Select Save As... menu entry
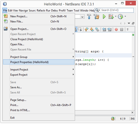Image resolution: width=139 pixels, height=125 pixels. coord(39,87)
